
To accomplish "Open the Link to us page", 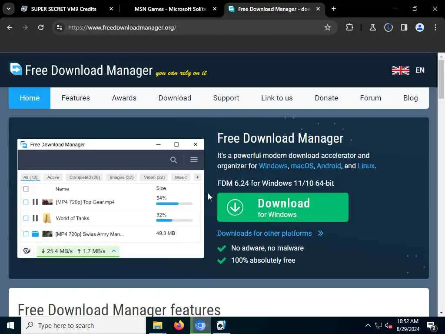I will point(277,98).
